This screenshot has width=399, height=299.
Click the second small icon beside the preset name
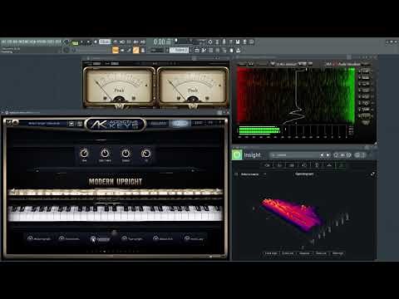point(80,124)
